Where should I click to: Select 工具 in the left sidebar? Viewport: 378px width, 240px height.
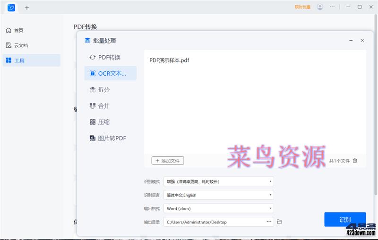31,60
